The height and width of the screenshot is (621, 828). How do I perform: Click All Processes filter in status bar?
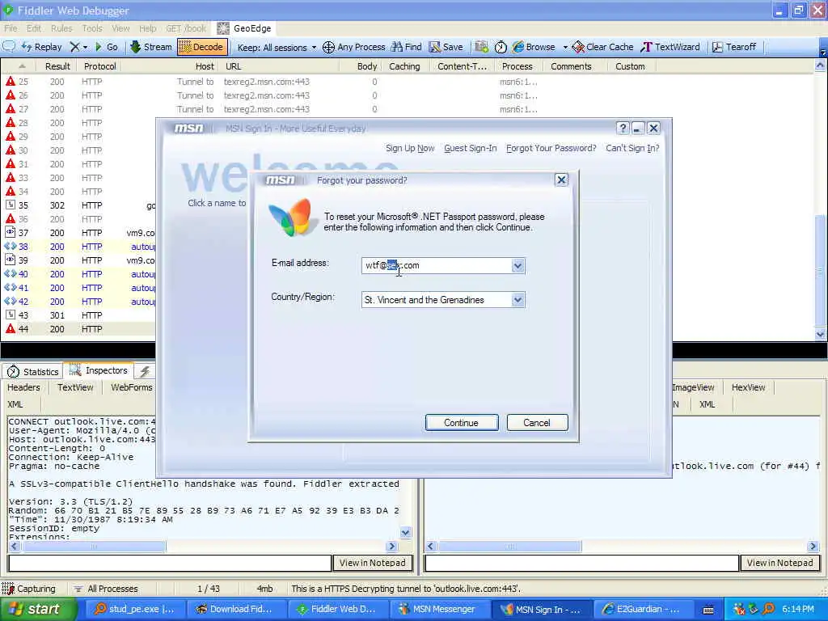(x=106, y=589)
